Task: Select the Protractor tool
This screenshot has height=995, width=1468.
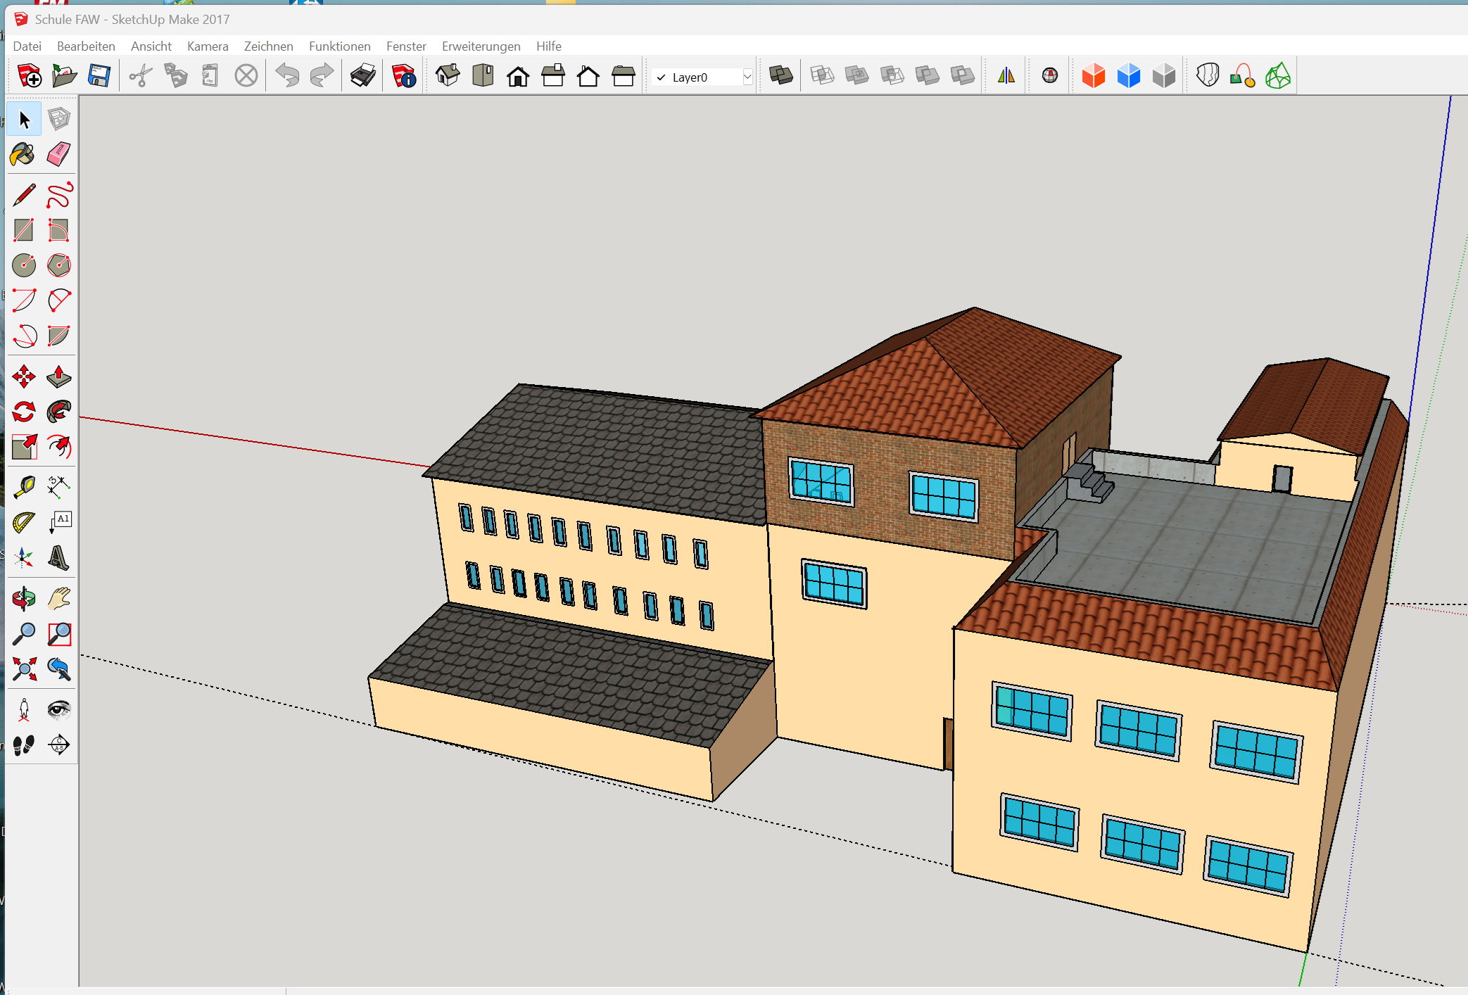Action: click(x=23, y=522)
